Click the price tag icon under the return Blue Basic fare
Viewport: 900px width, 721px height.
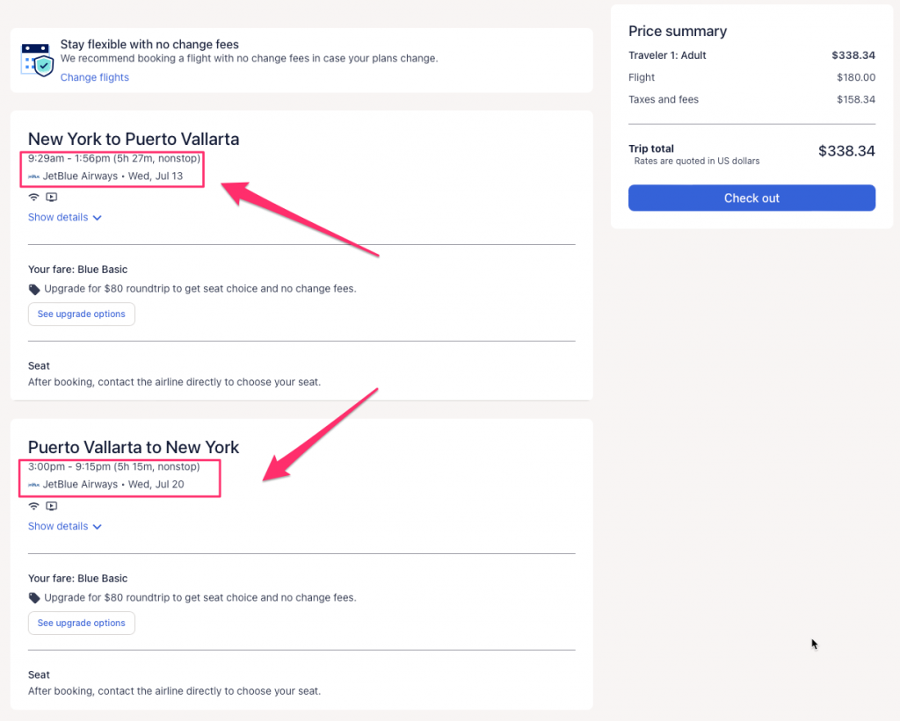point(34,598)
